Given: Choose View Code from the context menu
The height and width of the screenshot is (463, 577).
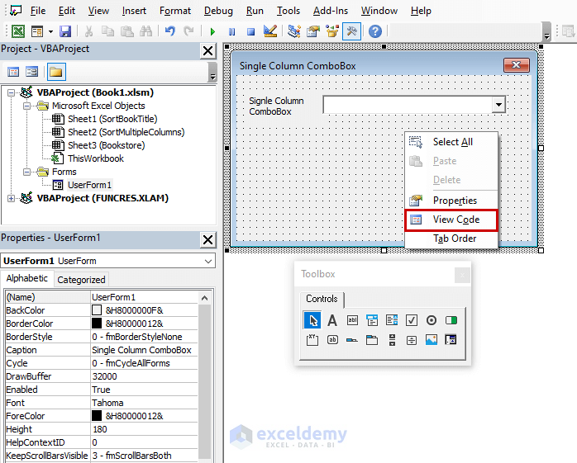Looking at the screenshot, I should [x=451, y=220].
